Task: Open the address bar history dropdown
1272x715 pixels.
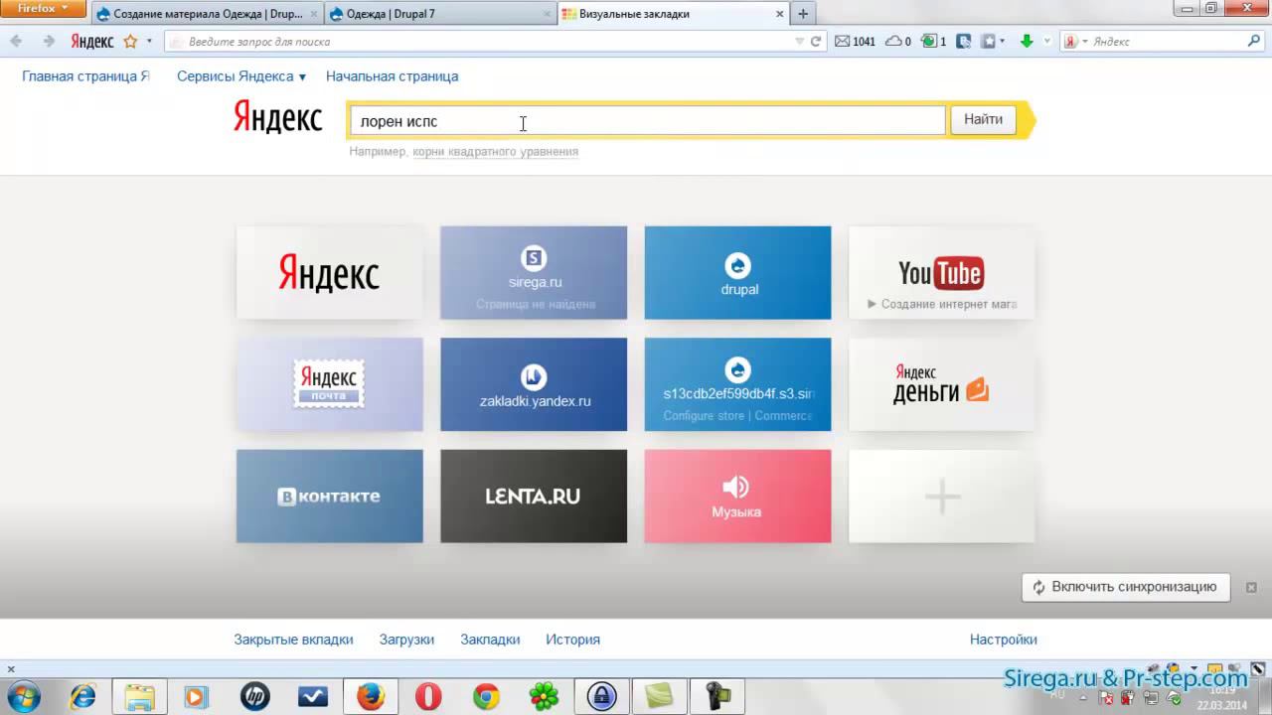Action: tap(800, 42)
